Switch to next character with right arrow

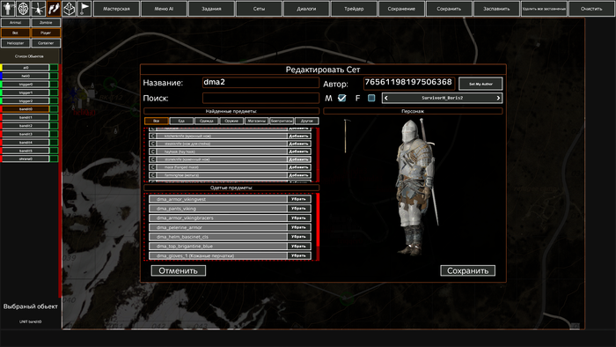click(x=498, y=98)
